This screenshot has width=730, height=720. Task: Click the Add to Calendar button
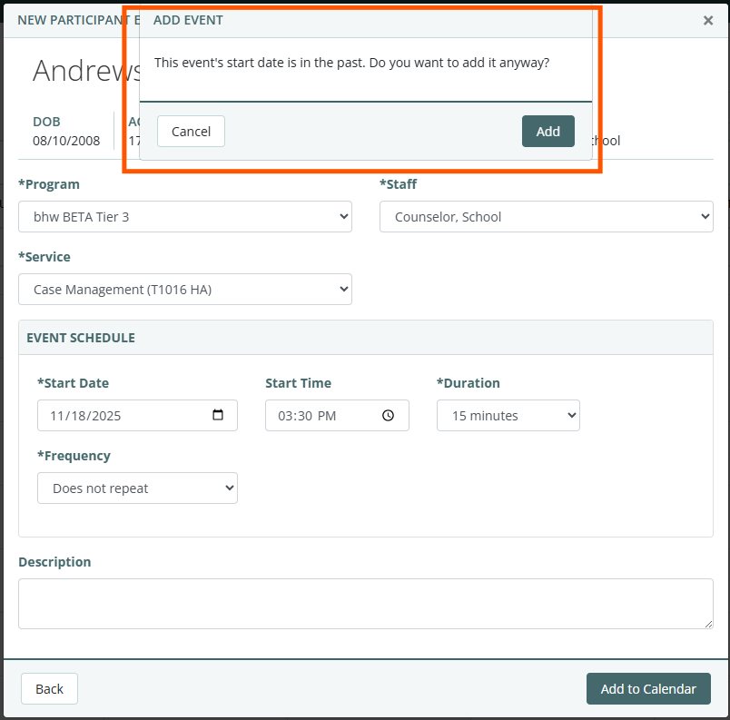(648, 688)
